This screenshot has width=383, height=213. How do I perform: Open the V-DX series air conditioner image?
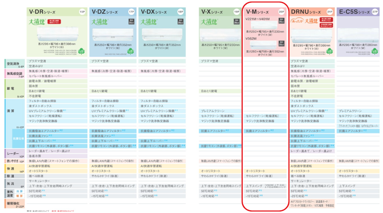pyautogui.click(x=162, y=35)
